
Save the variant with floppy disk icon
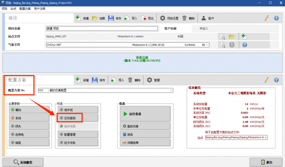[95, 80]
